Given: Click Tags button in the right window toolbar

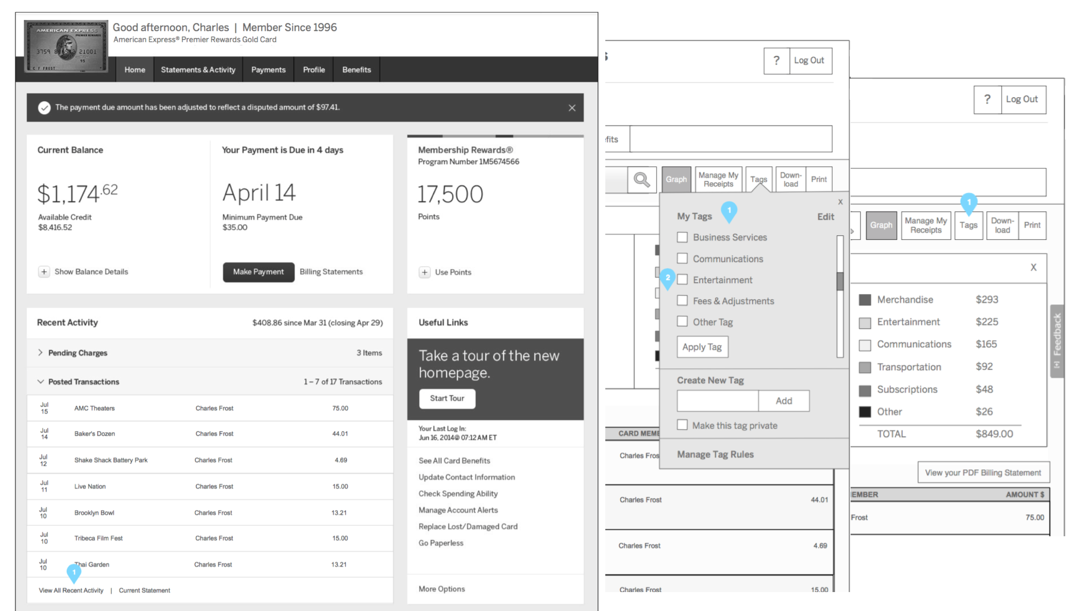Looking at the screenshot, I should click(968, 225).
